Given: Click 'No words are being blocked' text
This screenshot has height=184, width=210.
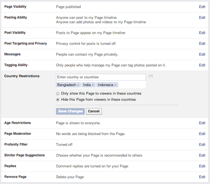Looking at the screenshot, I should click(x=91, y=134).
